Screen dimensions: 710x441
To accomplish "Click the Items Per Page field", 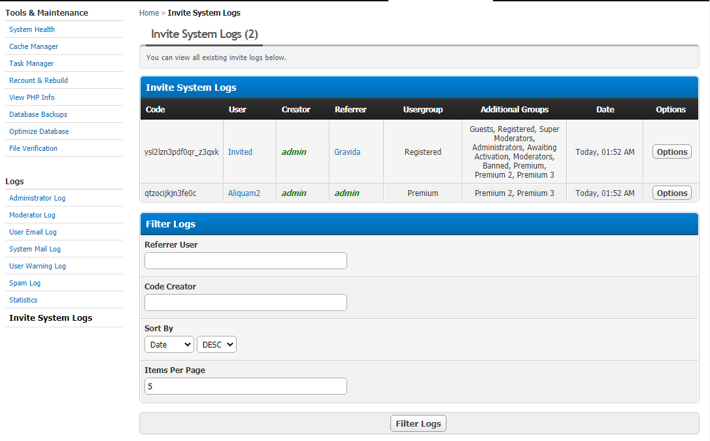I will [245, 386].
